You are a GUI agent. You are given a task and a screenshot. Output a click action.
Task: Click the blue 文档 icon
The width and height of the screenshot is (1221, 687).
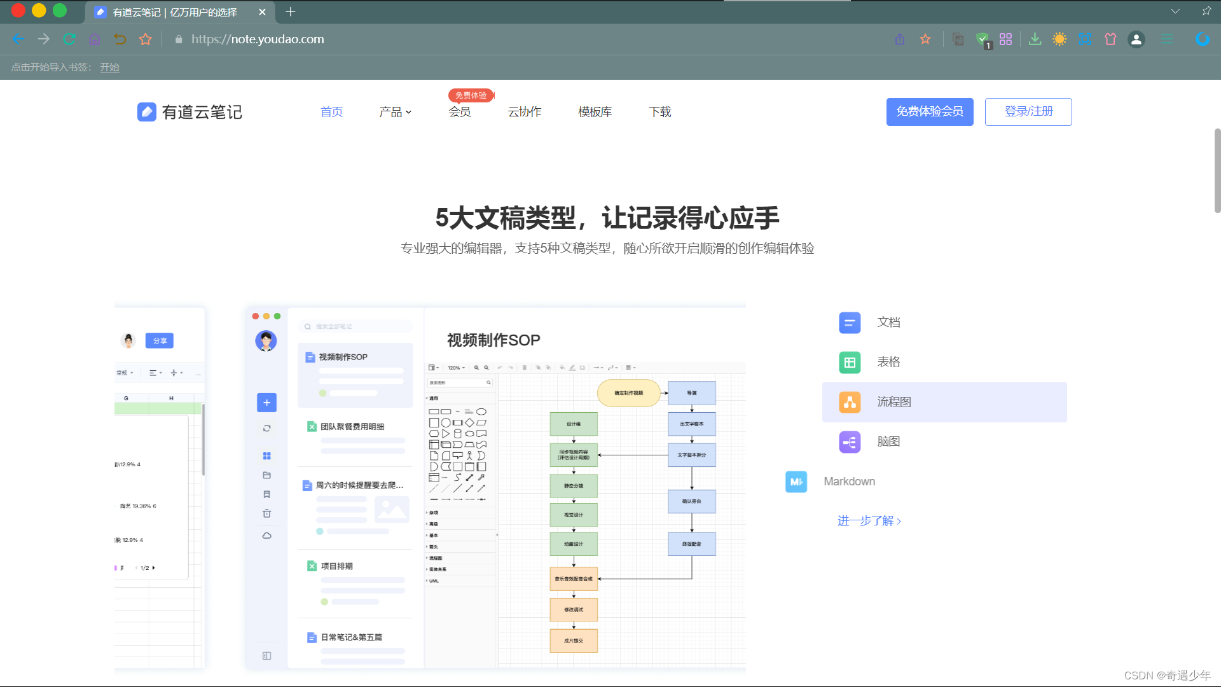(x=850, y=323)
